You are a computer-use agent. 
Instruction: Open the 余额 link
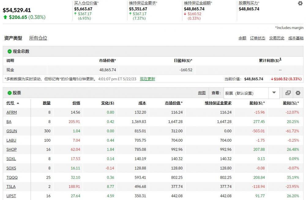pos(242,38)
